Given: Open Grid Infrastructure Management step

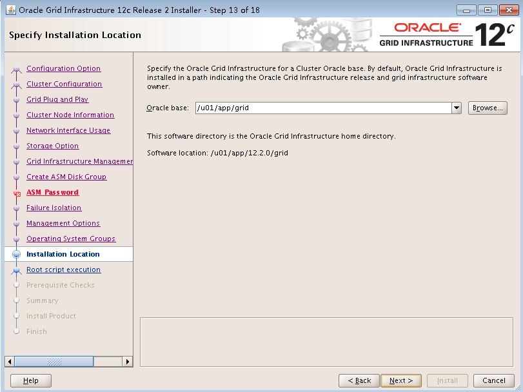Looking at the screenshot, I should point(79,161).
